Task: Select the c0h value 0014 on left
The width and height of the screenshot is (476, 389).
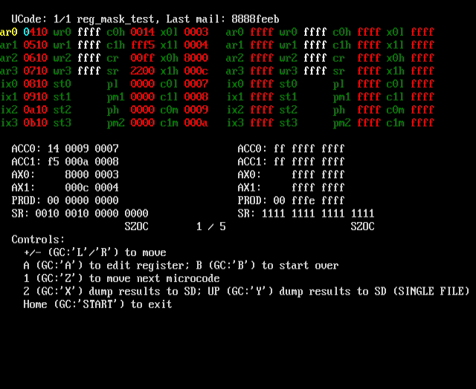Action: tap(143, 32)
